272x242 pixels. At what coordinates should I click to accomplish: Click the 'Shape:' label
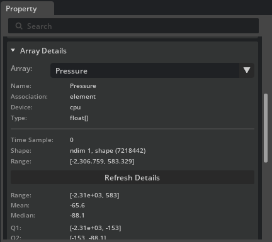[x=21, y=151]
